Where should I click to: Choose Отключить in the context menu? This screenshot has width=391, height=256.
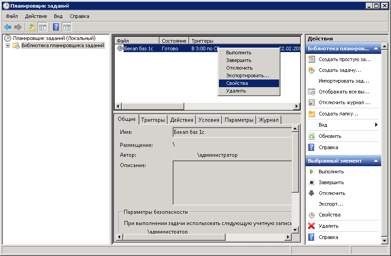point(249,68)
